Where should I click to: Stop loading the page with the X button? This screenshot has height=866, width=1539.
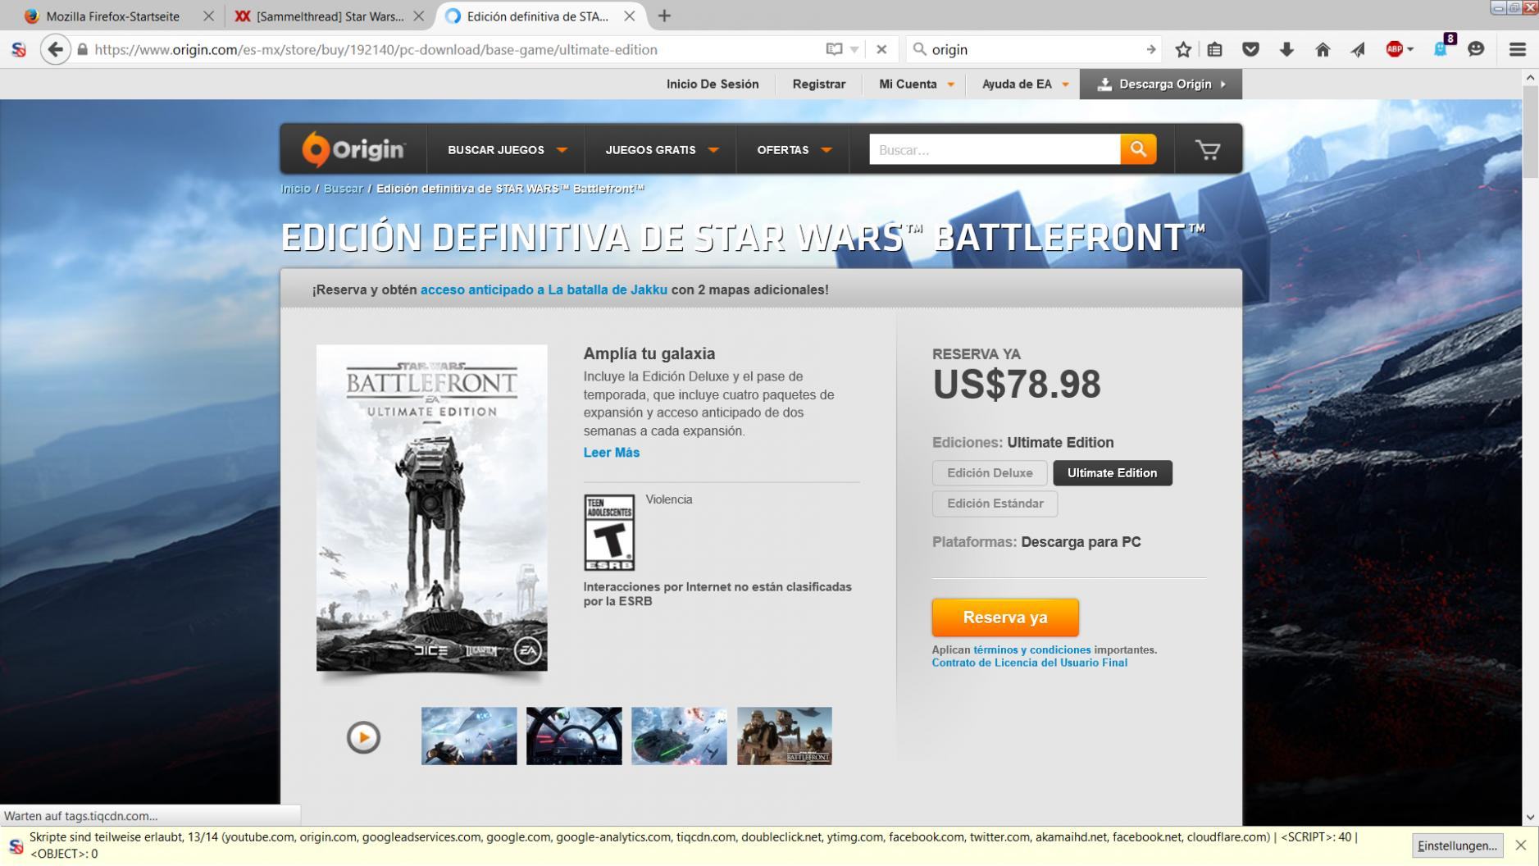881,49
